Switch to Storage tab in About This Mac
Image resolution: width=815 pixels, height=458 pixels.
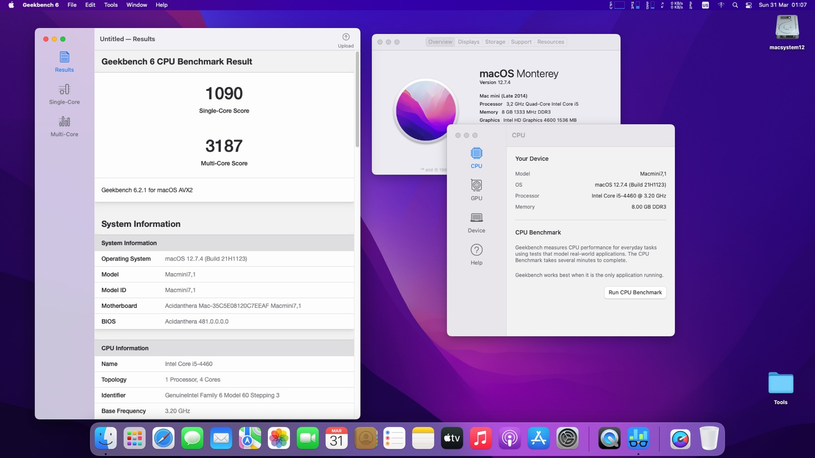[495, 42]
